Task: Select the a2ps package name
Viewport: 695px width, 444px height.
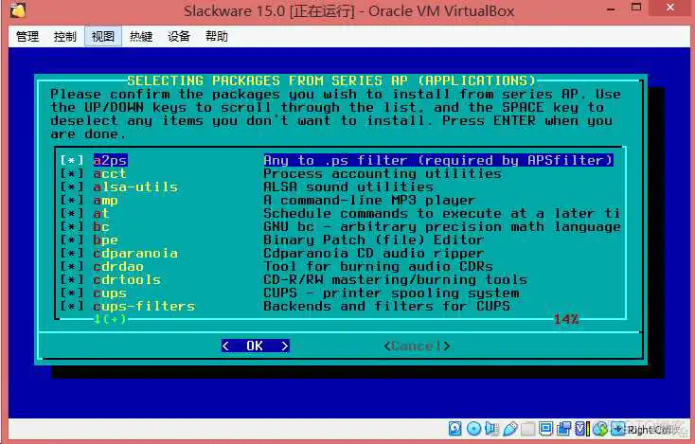Action: (x=110, y=160)
